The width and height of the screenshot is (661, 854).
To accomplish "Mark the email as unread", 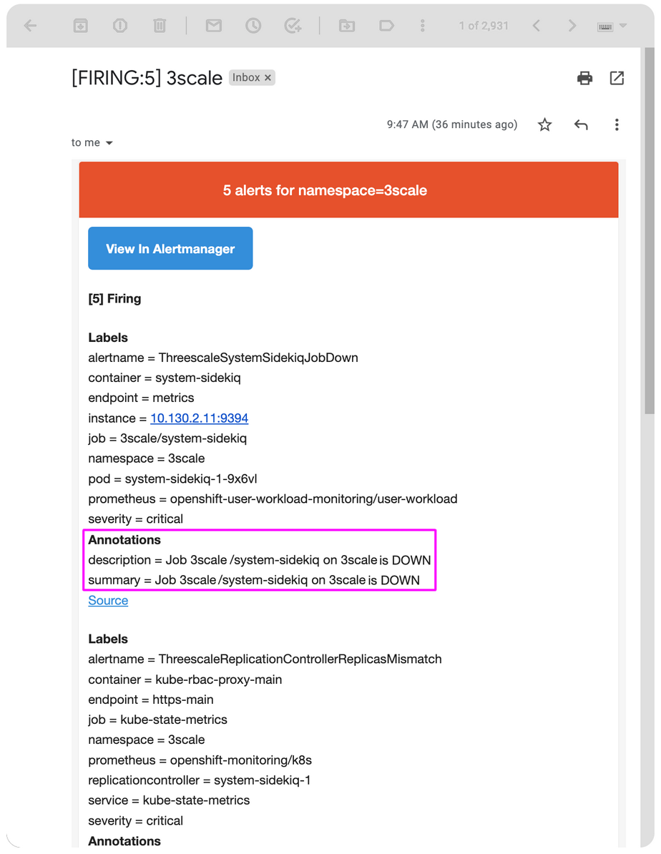I will [x=213, y=26].
